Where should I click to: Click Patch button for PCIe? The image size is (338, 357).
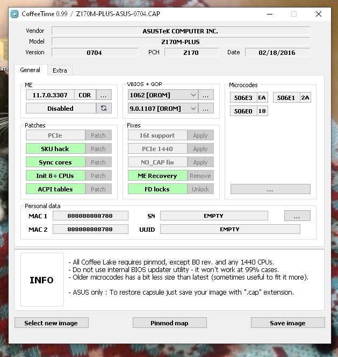[98, 135]
